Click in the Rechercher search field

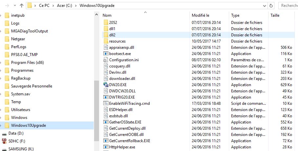[288, 6]
